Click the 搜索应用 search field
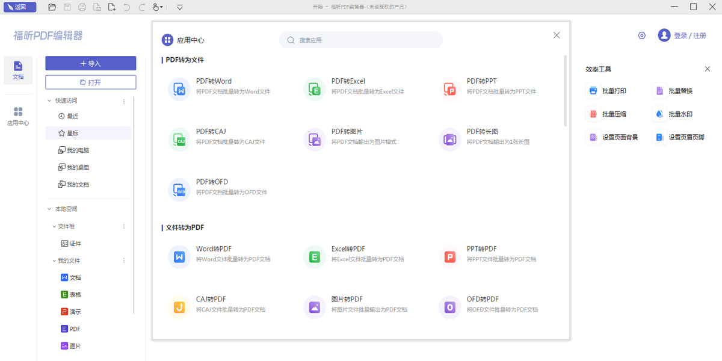 tap(360, 39)
